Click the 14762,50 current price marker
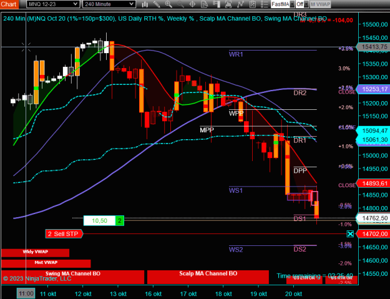Viewport: 390px width, 299px height. [x=373, y=218]
